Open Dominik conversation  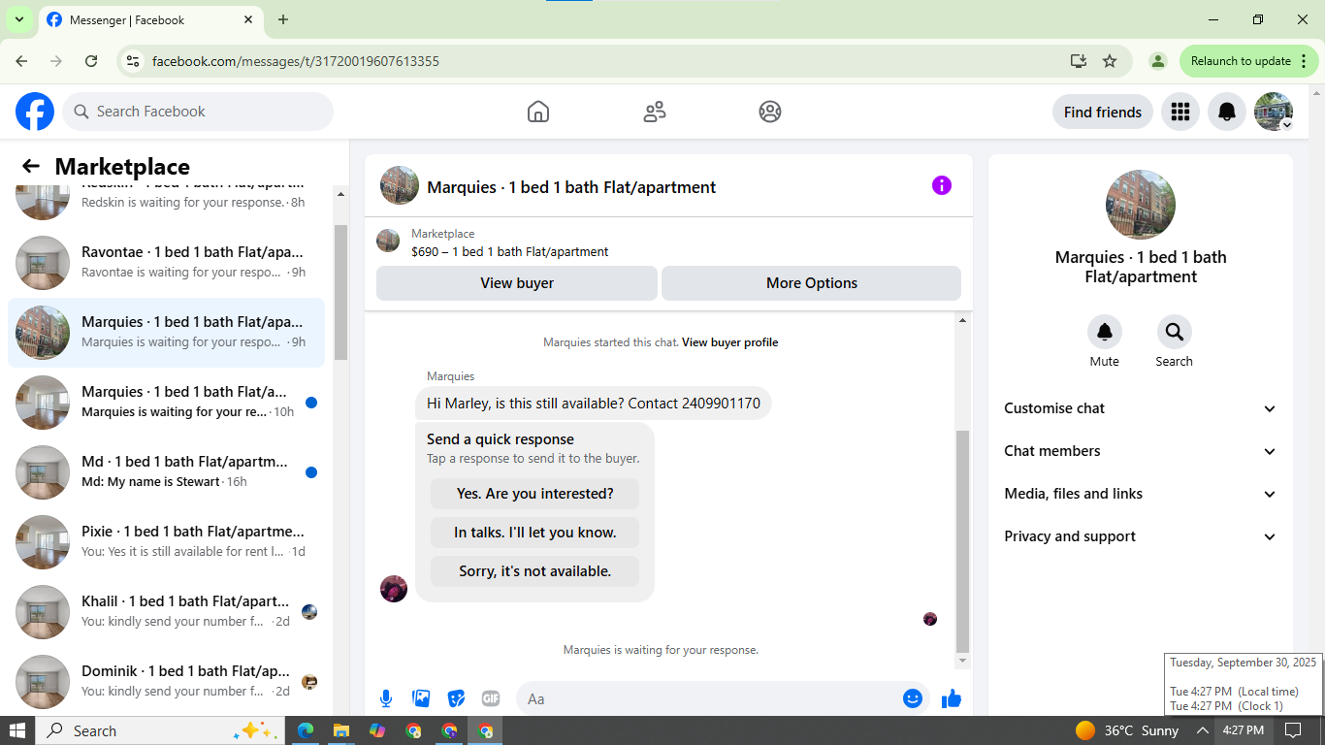point(167,682)
